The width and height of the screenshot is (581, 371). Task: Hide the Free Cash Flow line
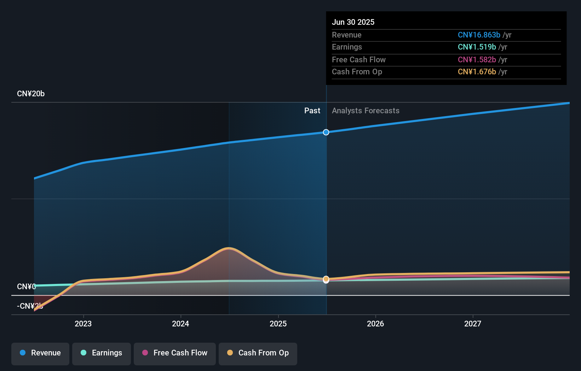click(174, 353)
